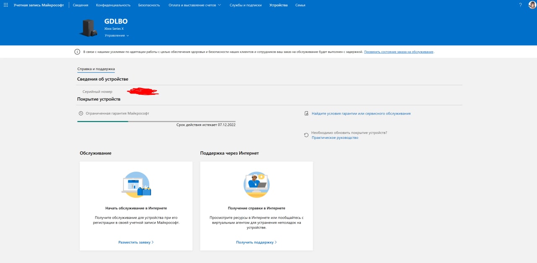Open the Семья menu item
This screenshot has width=537, height=263.
(300, 5)
